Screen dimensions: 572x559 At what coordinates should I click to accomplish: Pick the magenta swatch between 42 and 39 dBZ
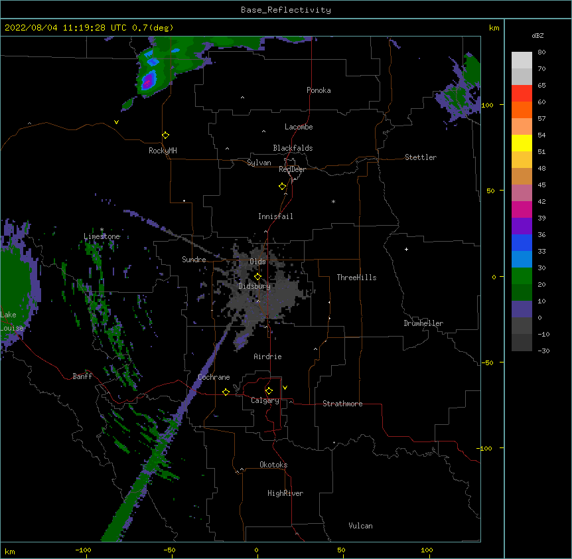[522, 210]
